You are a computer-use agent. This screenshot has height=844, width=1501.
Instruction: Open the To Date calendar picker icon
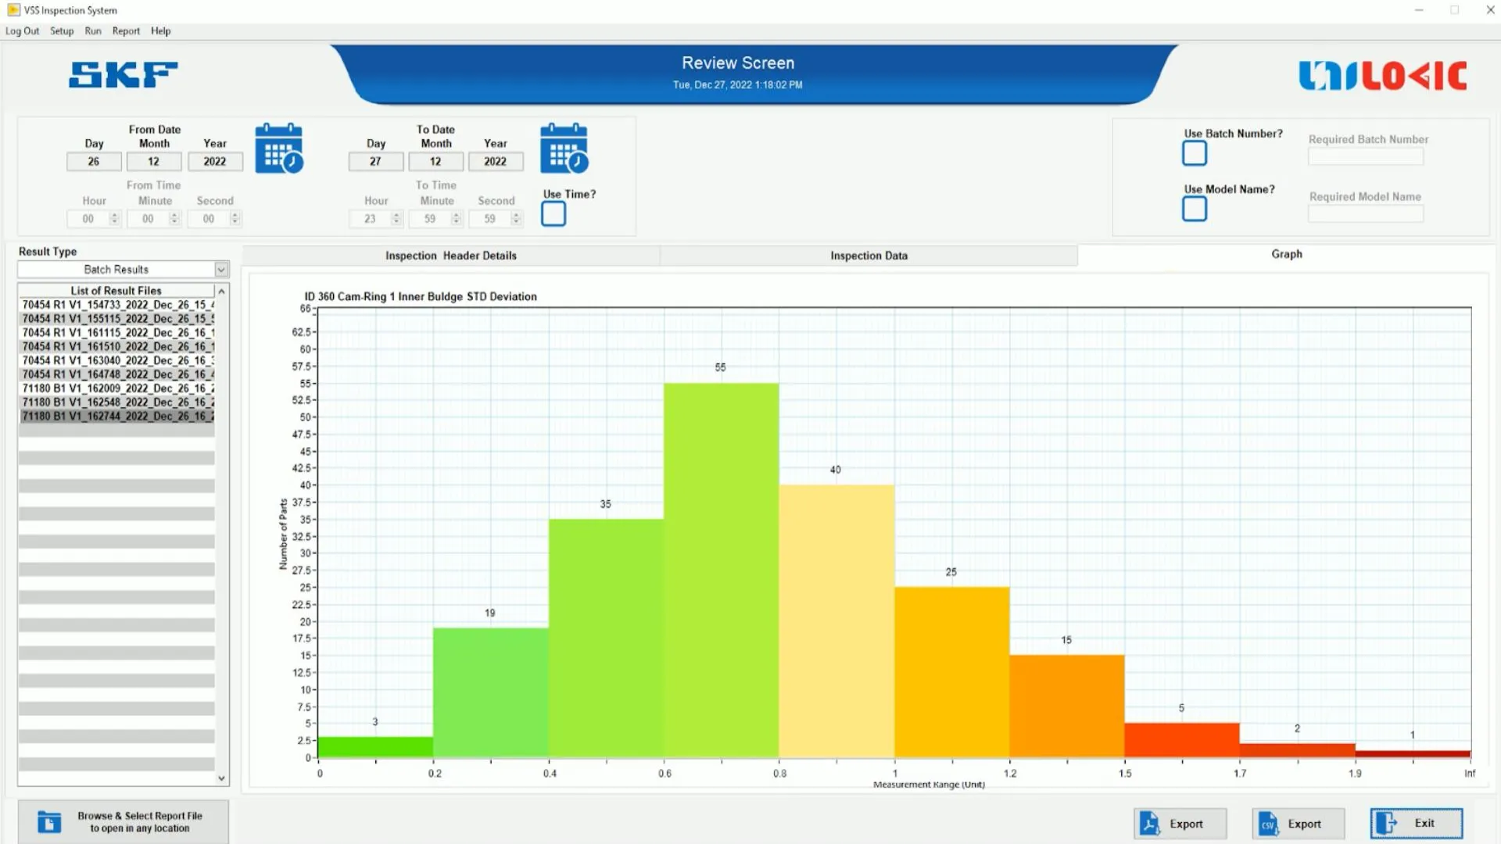point(564,148)
